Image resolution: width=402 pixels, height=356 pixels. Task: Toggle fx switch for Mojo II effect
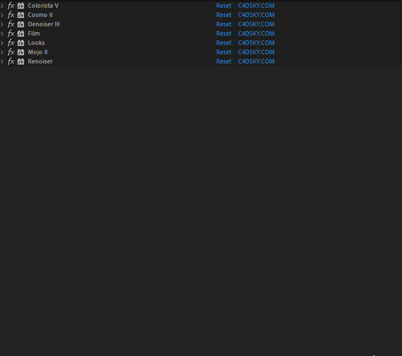coord(11,52)
